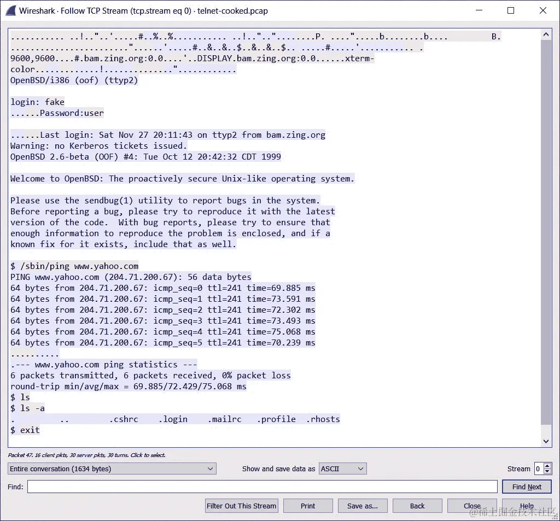Viewport: 560px width, 521px height.
Task: Click the 'round-trip min/avg/max' line
Action: coord(128,387)
